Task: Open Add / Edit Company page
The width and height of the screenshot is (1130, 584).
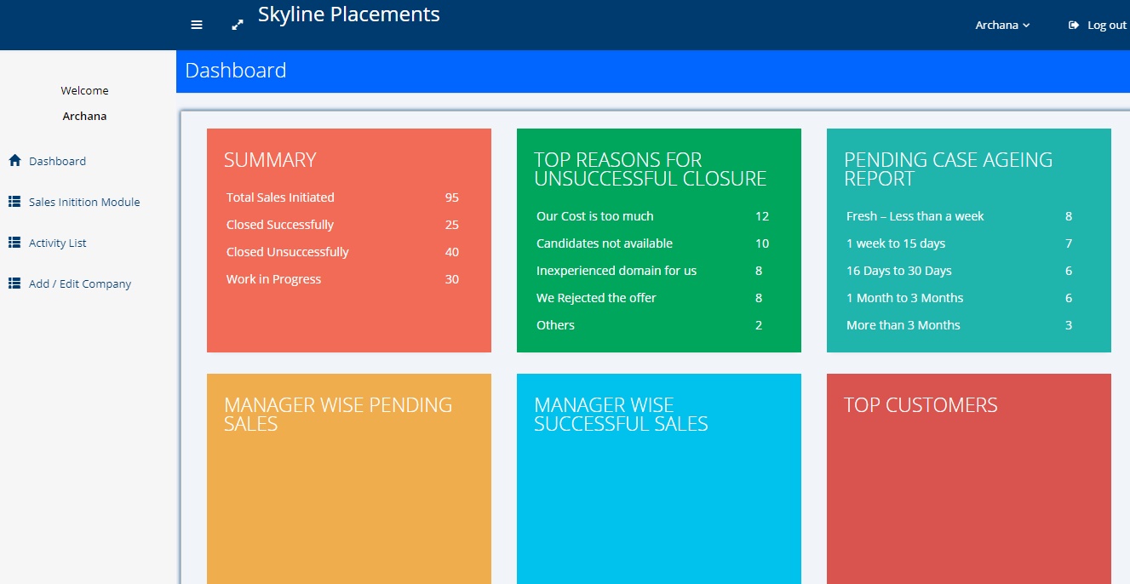Action: (80, 283)
